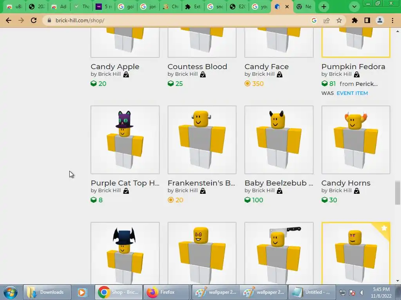Open the Candy Face item title
The width and height of the screenshot is (401, 300).
[266, 66]
